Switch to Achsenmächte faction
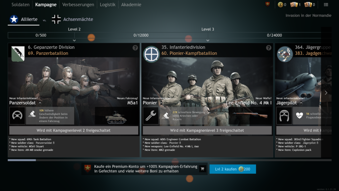The height and width of the screenshot is (191, 339). click(x=73, y=19)
